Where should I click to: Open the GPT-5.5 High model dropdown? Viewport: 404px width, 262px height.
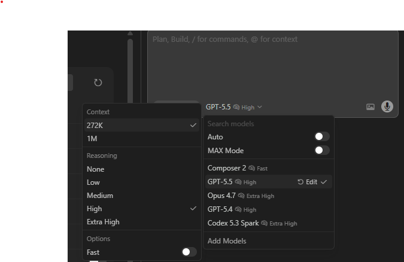233,107
